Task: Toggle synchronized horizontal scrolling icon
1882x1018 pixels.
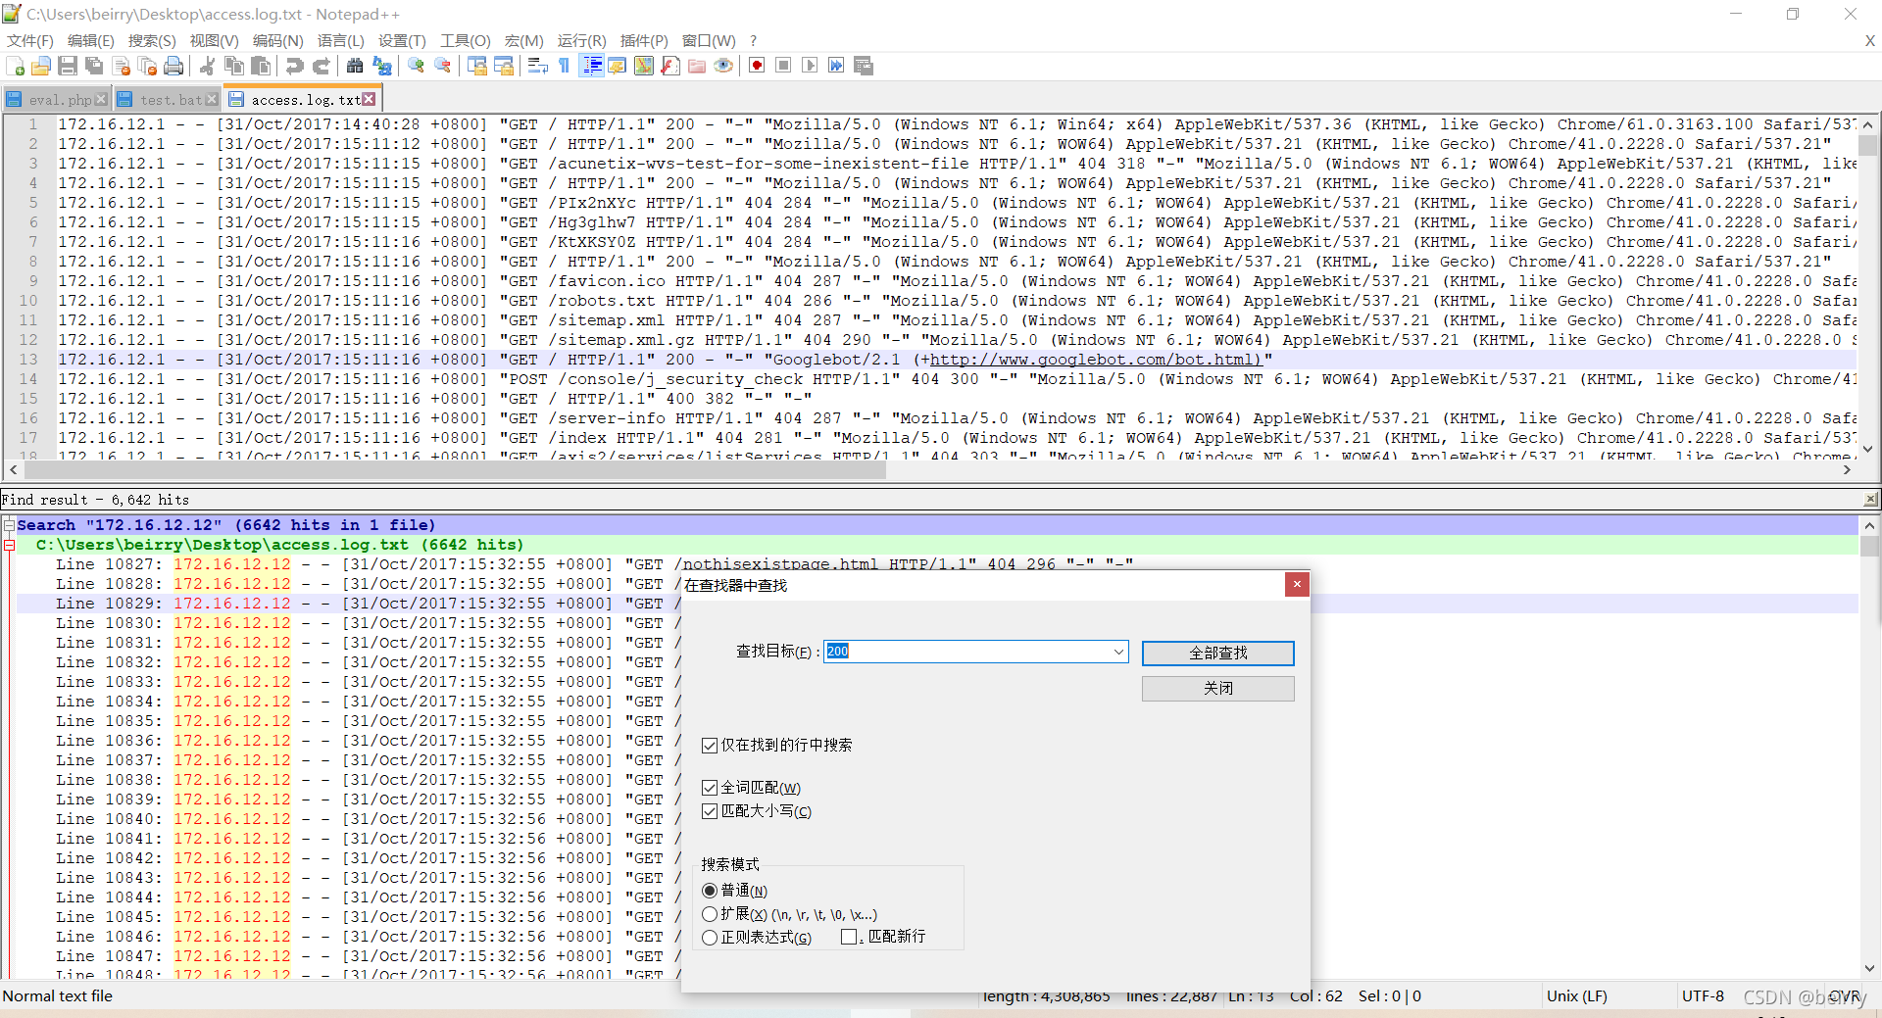Action: tap(504, 66)
